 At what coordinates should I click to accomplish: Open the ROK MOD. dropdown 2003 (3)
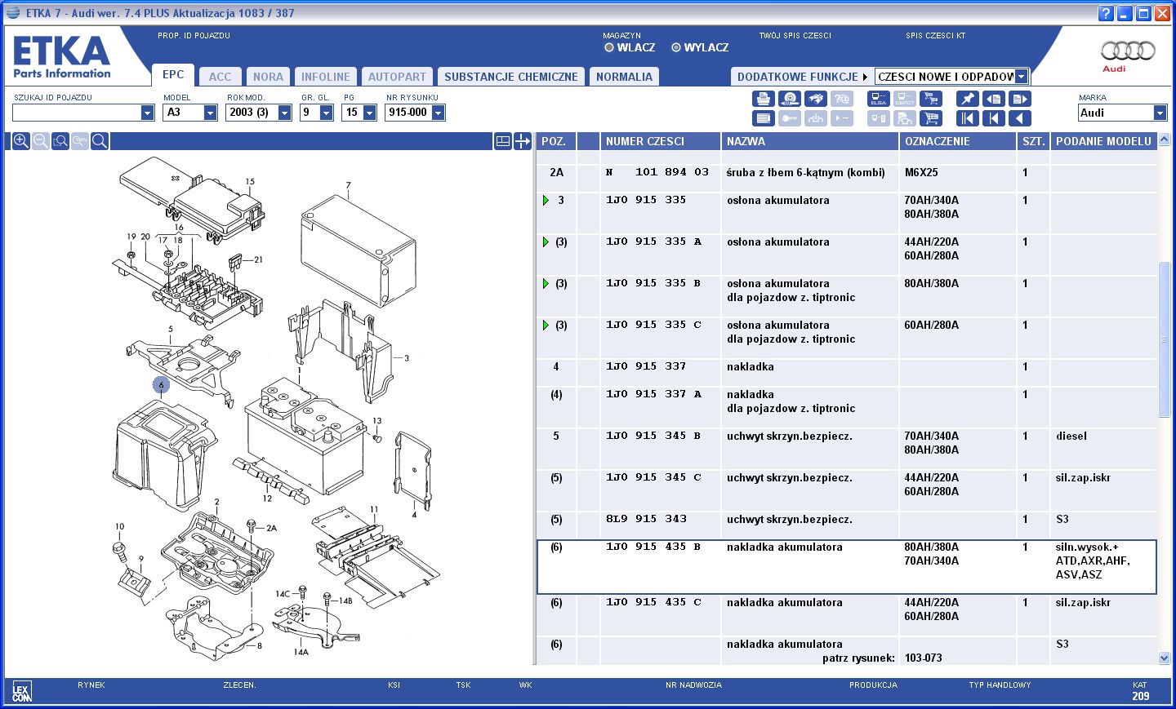click(284, 113)
